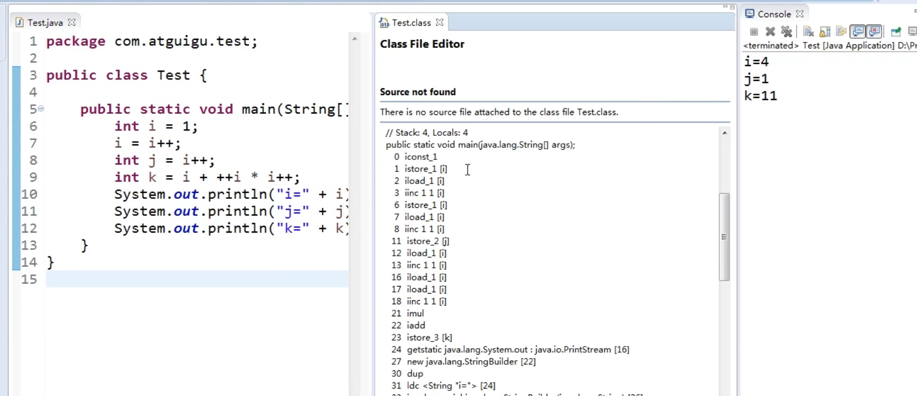The height and width of the screenshot is (396, 917).
Task: Remove all terminated launches in Console
Action: point(786,32)
